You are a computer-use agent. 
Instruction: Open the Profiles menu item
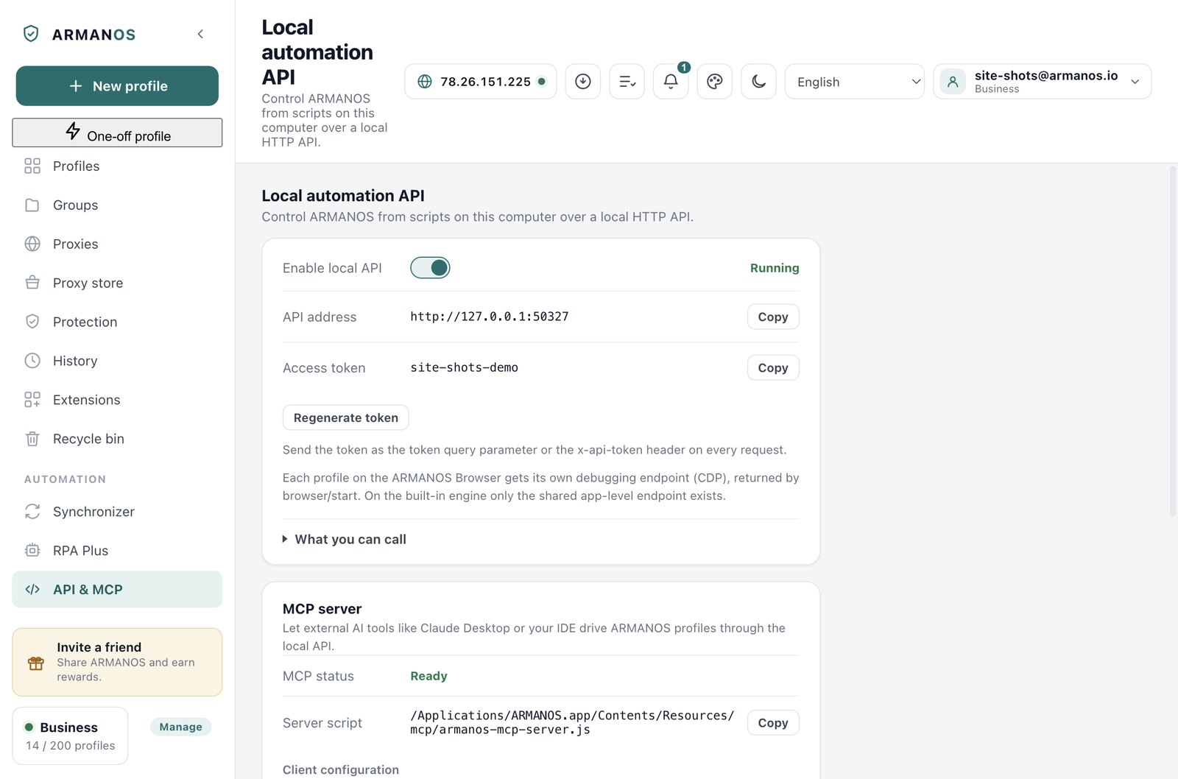point(117,166)
